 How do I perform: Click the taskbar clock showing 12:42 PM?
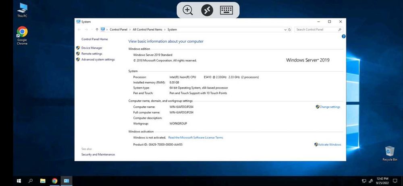(383, 181)
